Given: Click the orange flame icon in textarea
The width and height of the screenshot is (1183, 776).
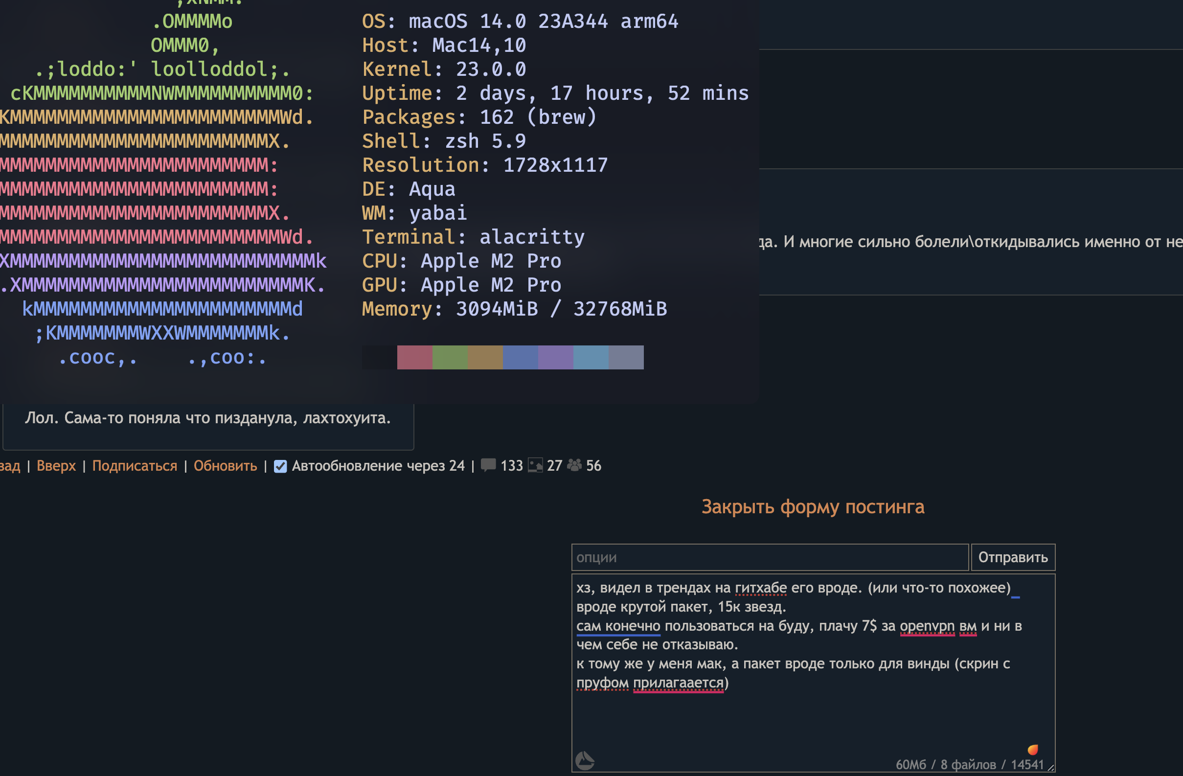Looking at the screenshot, I should click(1033, 750).
